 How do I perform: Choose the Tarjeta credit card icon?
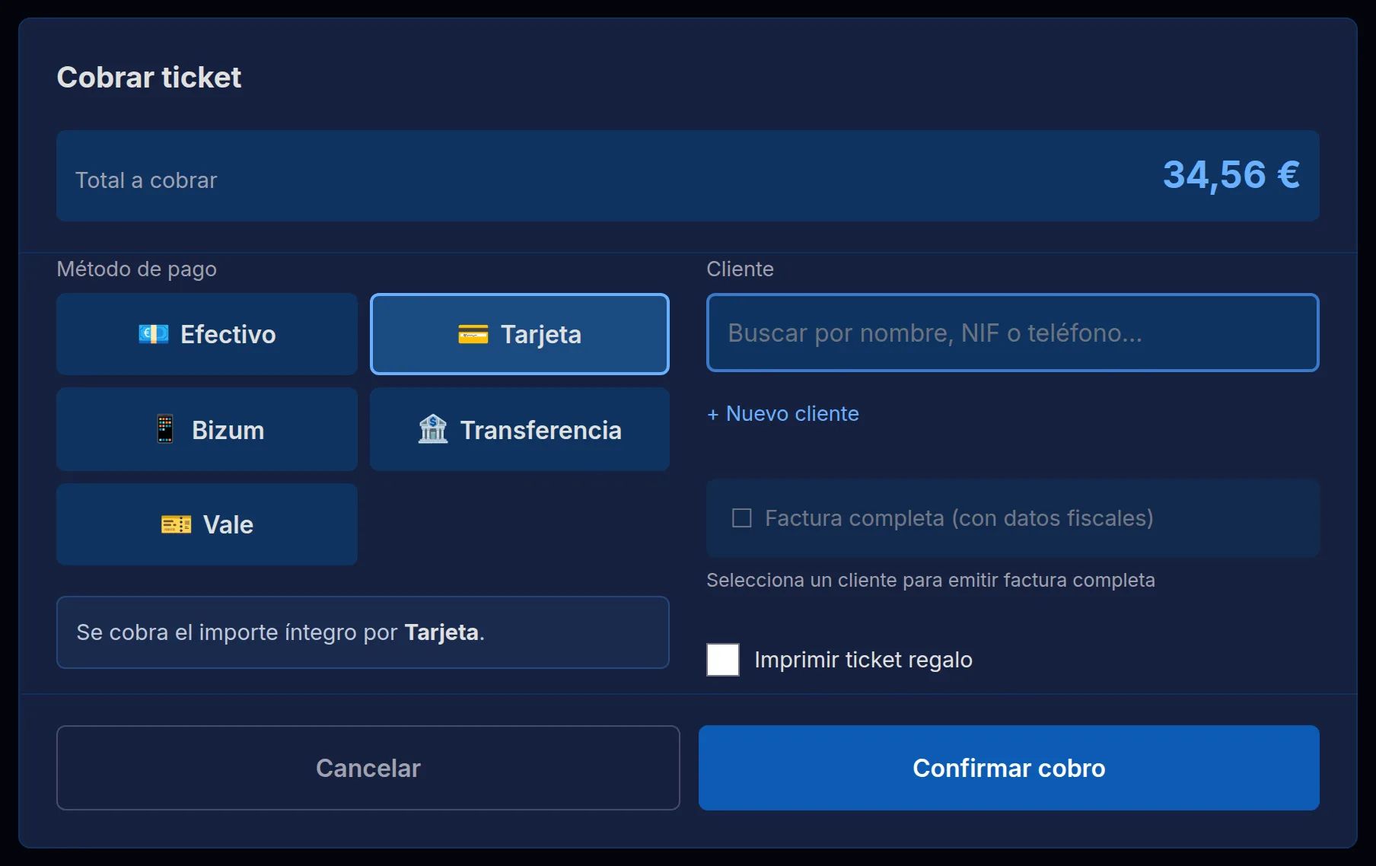tap(473, 334)
